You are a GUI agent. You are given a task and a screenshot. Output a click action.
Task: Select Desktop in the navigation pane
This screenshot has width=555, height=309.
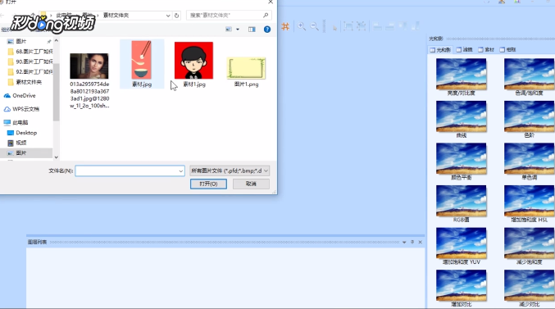point(22,133)
